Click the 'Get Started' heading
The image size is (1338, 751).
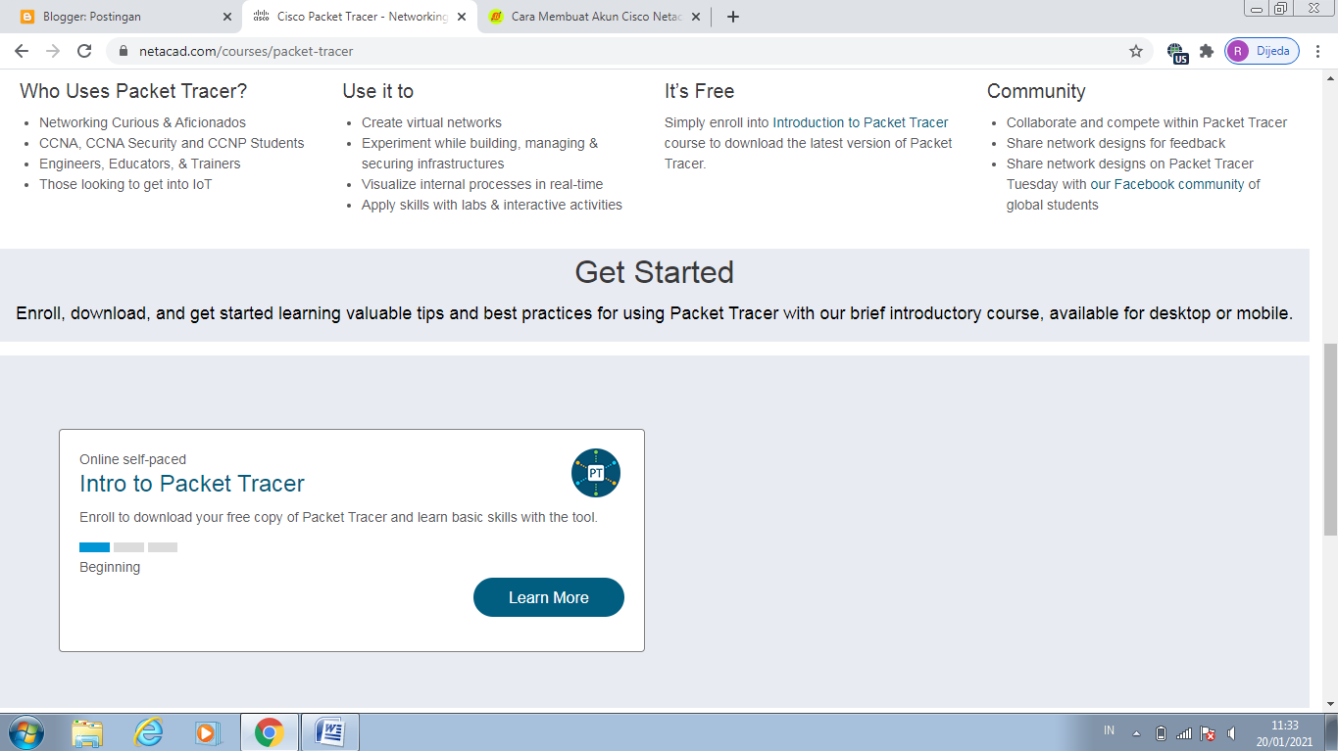coord(654,271)
